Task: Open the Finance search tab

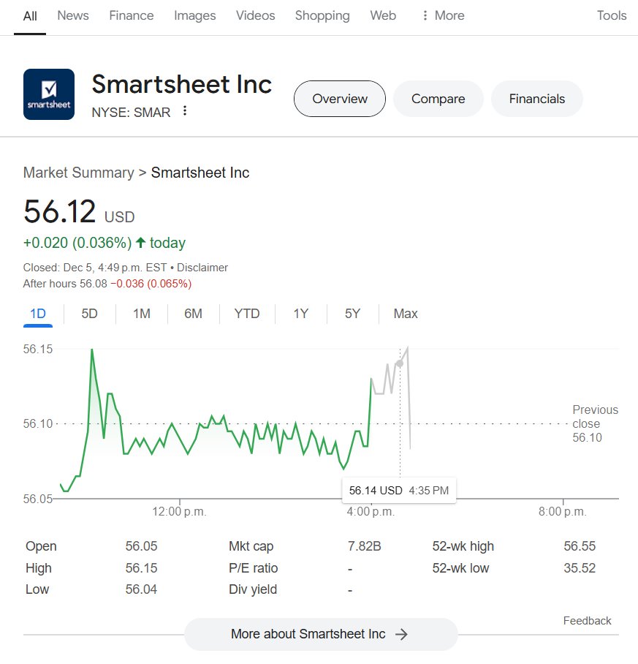Action: [132, 15]
